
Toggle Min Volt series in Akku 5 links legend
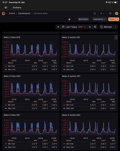pyautogui.click(x=12, y=144)
